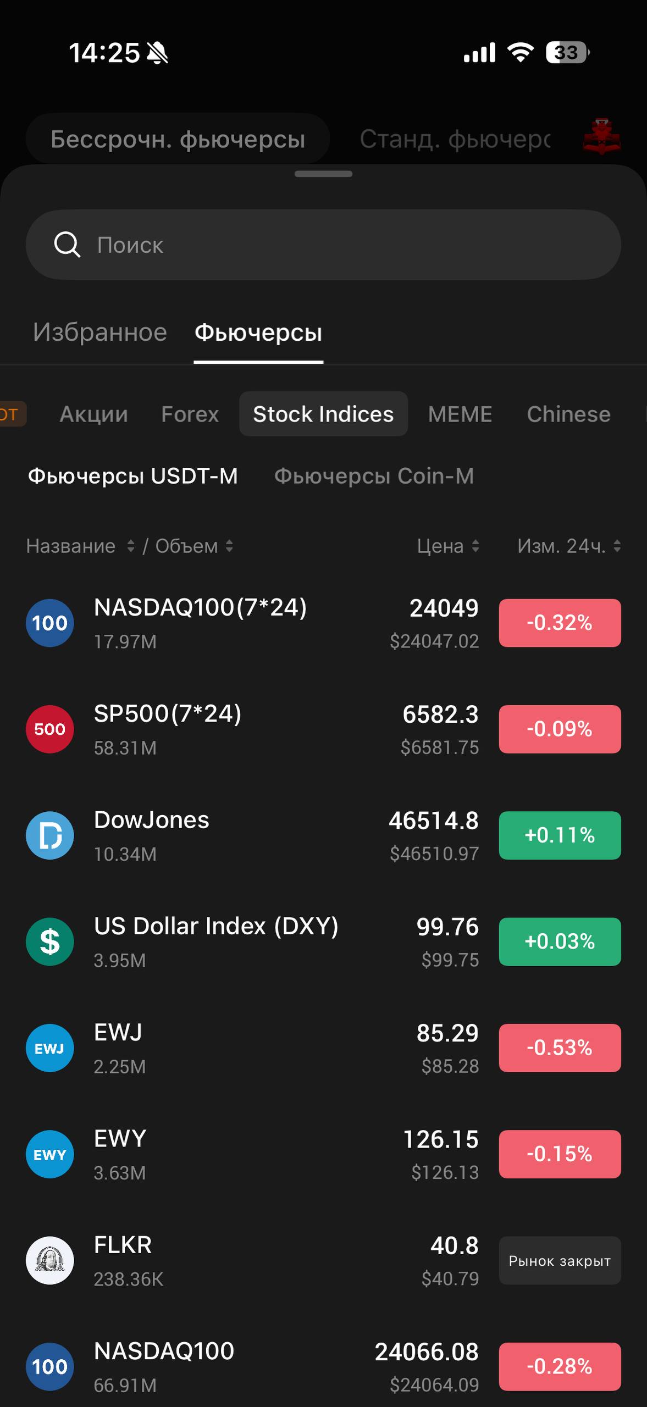Tap the NASDAQ100(7*24) blue 100 icon
The image size is (647, 1407).
49,623
